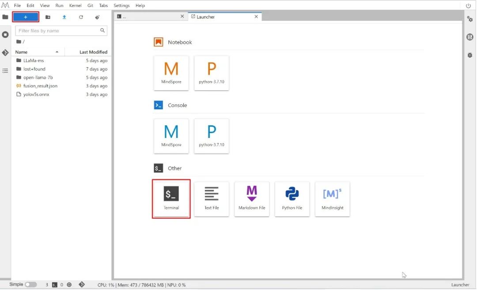Image resolution: width=477 pixels, height=290 pixels.
Task: Open the Settings menu
Action: tap(121, 5)
